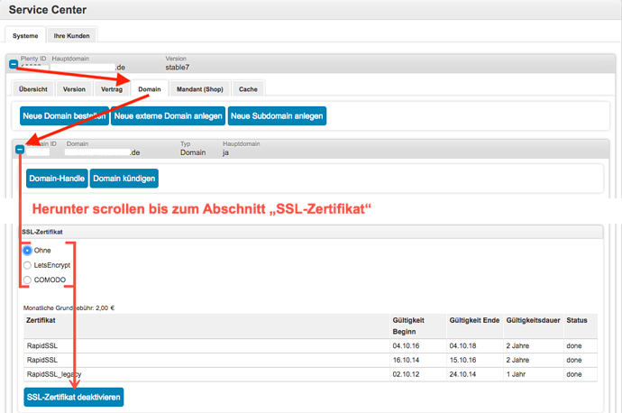Click the SSL-Zertifikat section header
This screenshot has height=413, width=622.
click(x=311, y=232)
